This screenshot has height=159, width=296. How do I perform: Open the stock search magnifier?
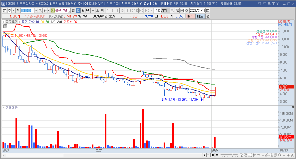[x=40, y=10]
